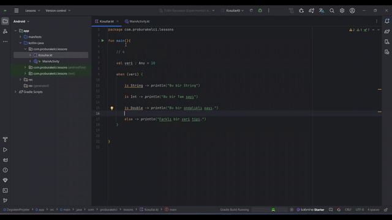The image size is (392, 220).
Task: Click the Kosullar.kt breadcrumb in status bar
Action: (149, 210)
